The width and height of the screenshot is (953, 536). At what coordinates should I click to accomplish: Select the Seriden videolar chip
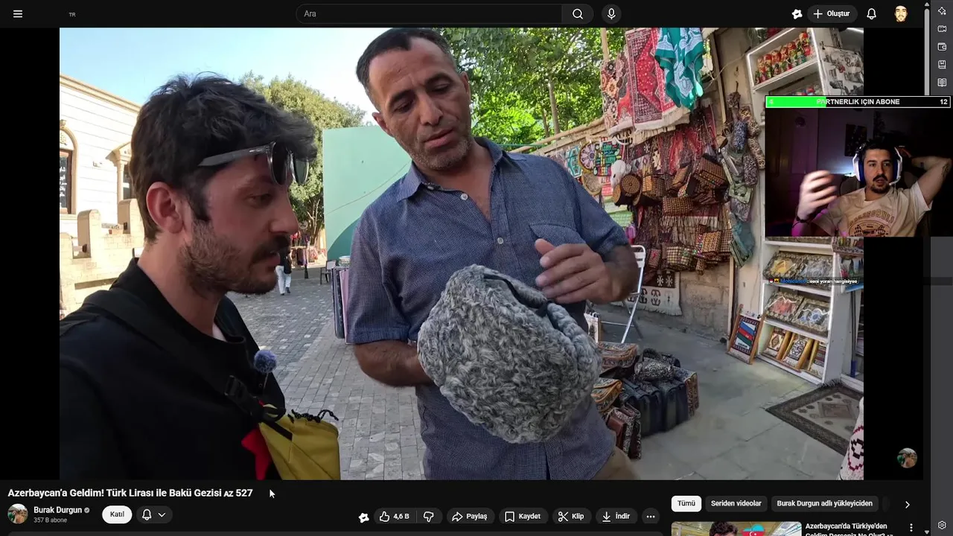[736, 503]
